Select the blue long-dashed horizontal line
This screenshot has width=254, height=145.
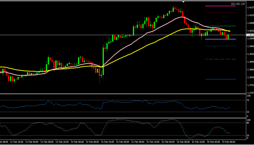click(x=221, y=59)
